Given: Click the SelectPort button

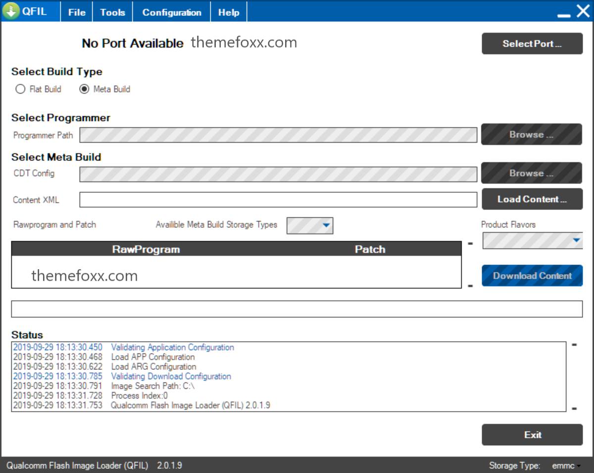Looking at the screenshot, I should [532, 44].
